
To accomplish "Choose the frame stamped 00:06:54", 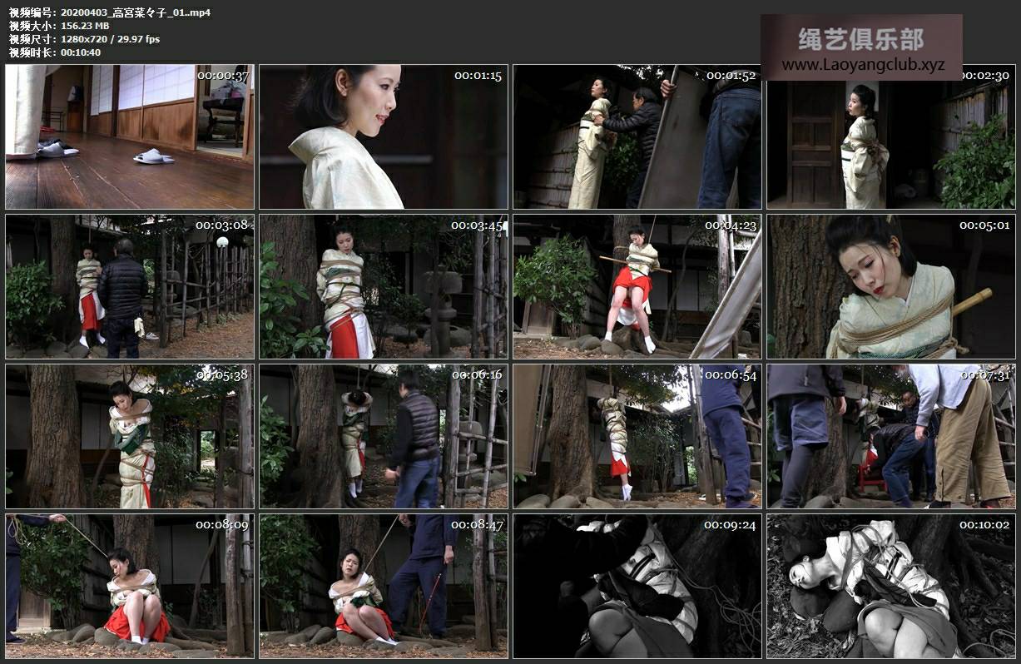I will click(x=637, y=436).
